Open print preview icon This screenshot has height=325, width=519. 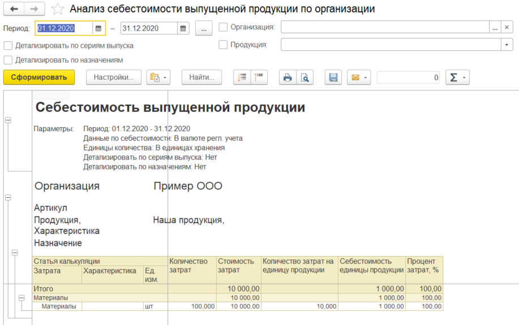point(305,77)
